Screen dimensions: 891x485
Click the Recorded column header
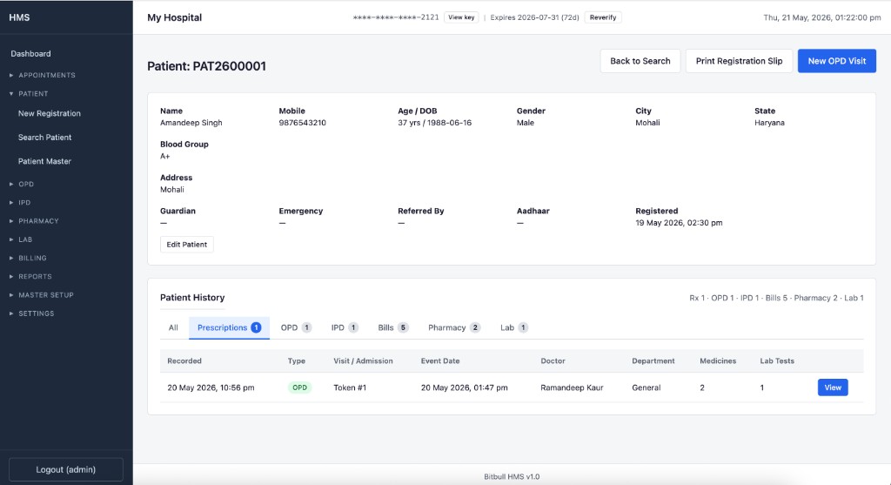point(184,361)
